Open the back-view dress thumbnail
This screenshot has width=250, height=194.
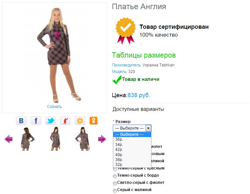pos(27,139)
